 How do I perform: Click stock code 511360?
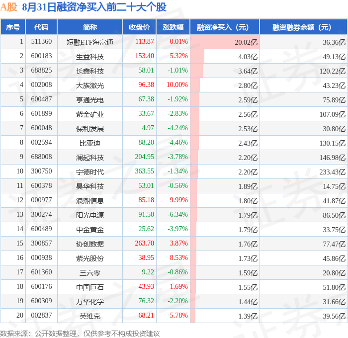pos(41,41)
